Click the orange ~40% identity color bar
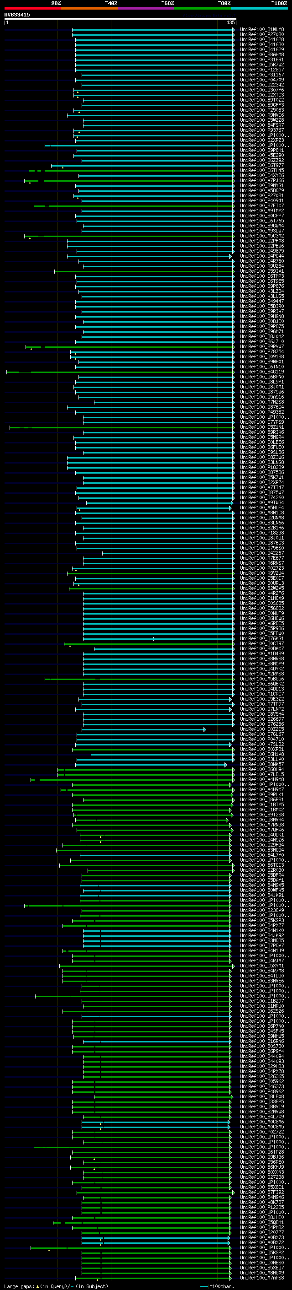The width and height of the screenshot is (292, 1290). 89,8
